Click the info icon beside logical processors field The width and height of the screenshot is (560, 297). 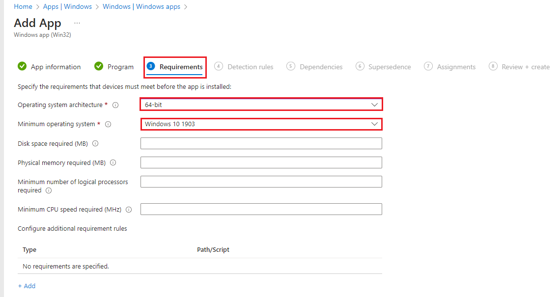click(x=48, y=191)
